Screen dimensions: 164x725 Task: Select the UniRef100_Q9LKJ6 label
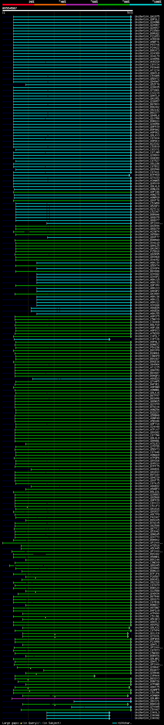[x=147, y=393]
